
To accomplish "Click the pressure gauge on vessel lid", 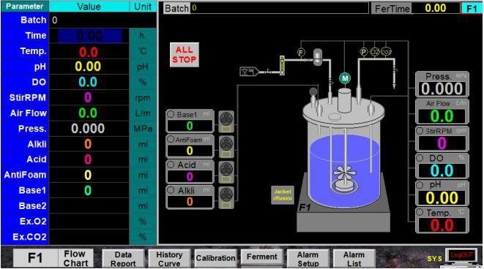I will coord(313,91).
